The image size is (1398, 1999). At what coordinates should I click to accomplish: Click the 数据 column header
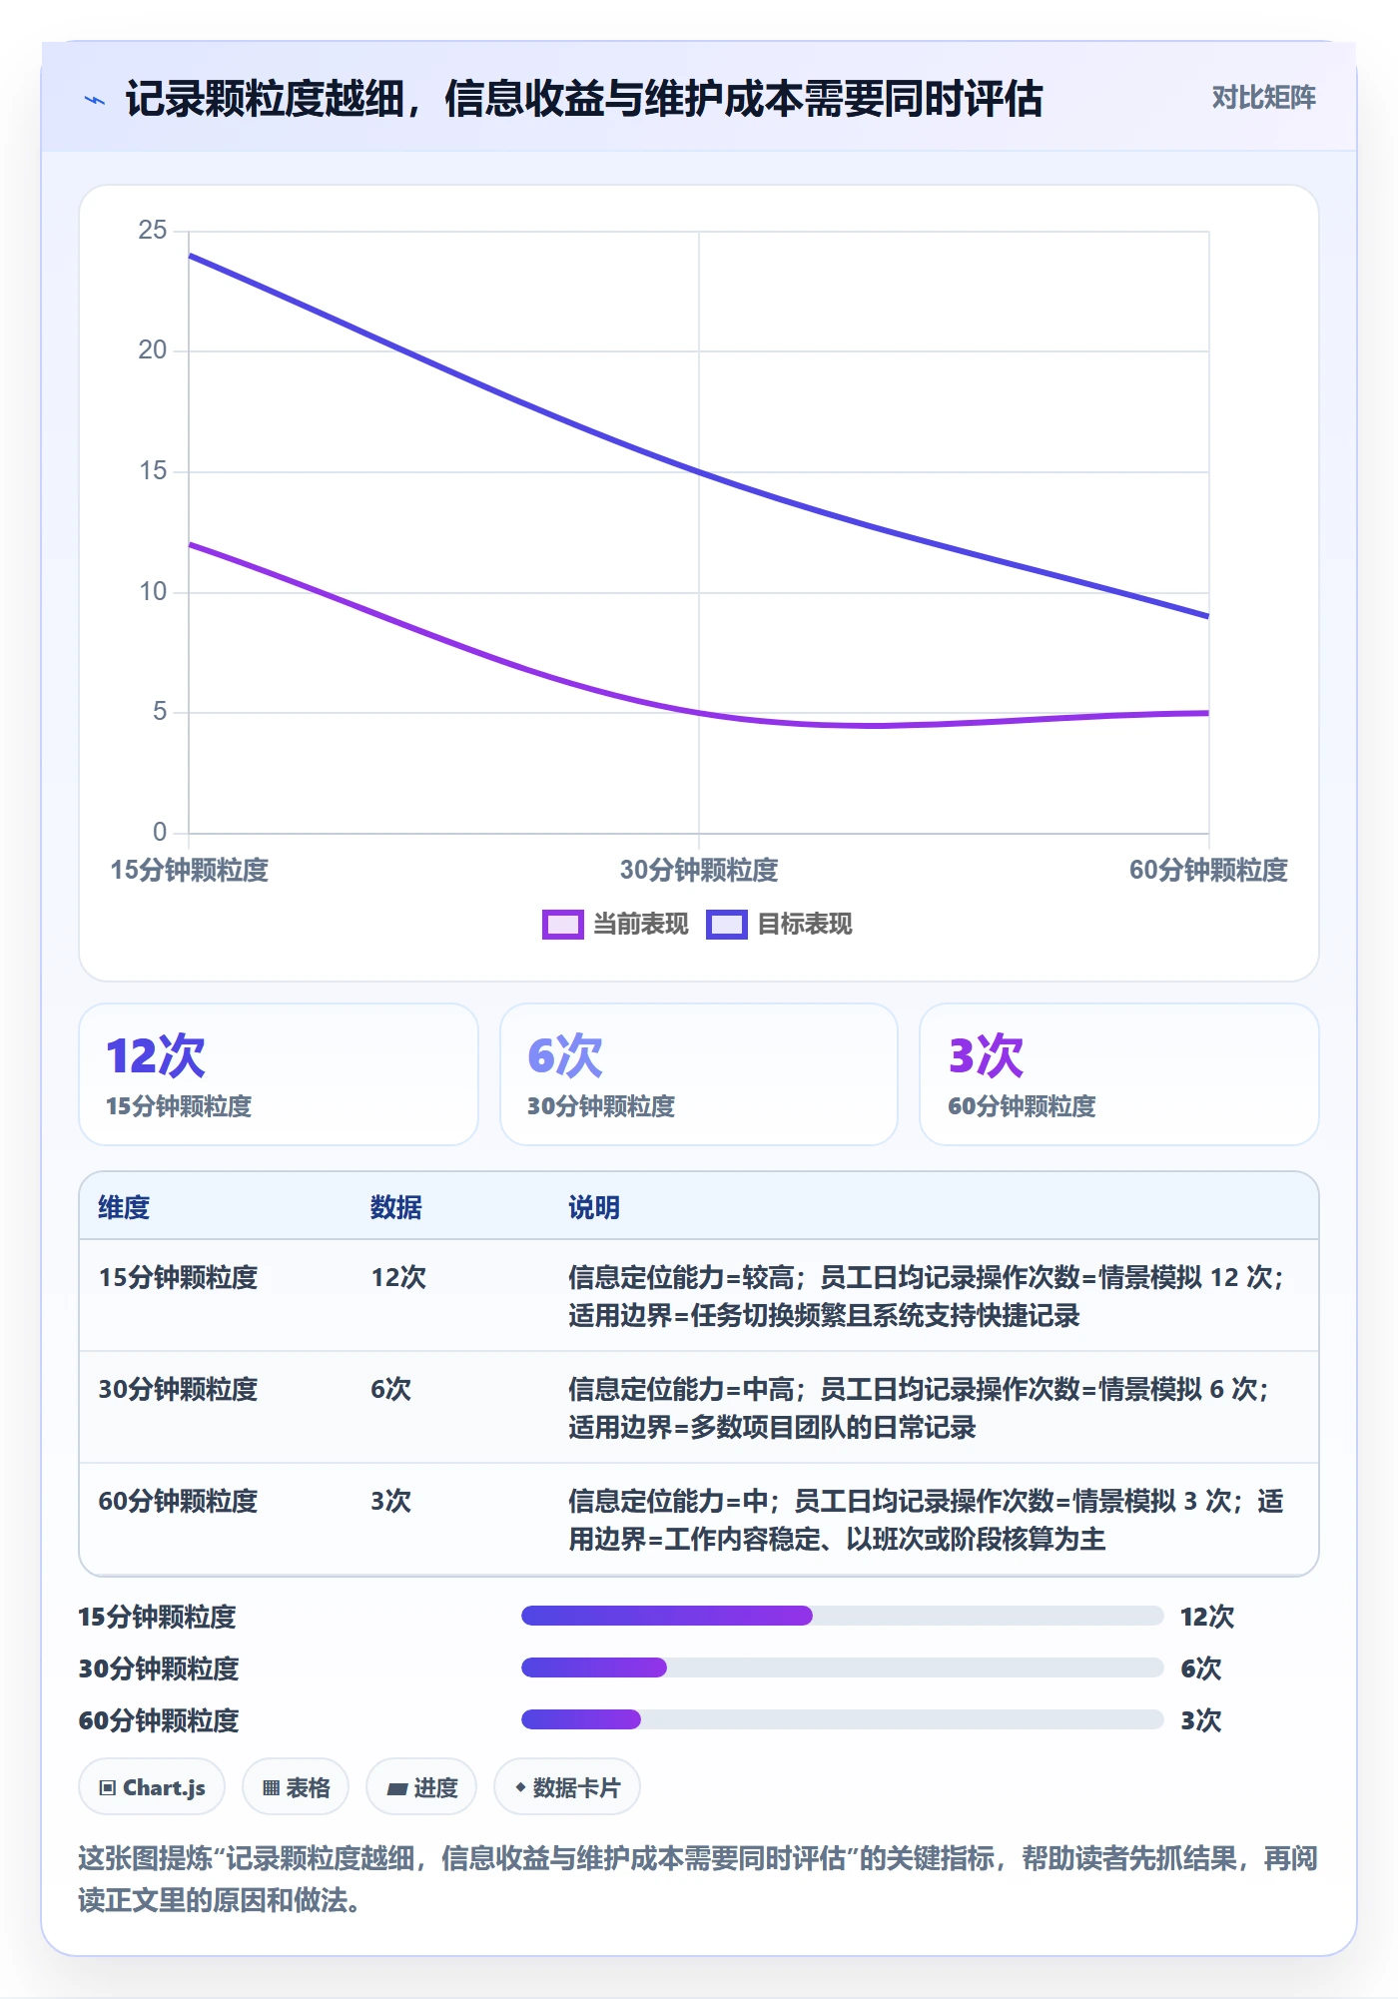(x=396, y=1207)
